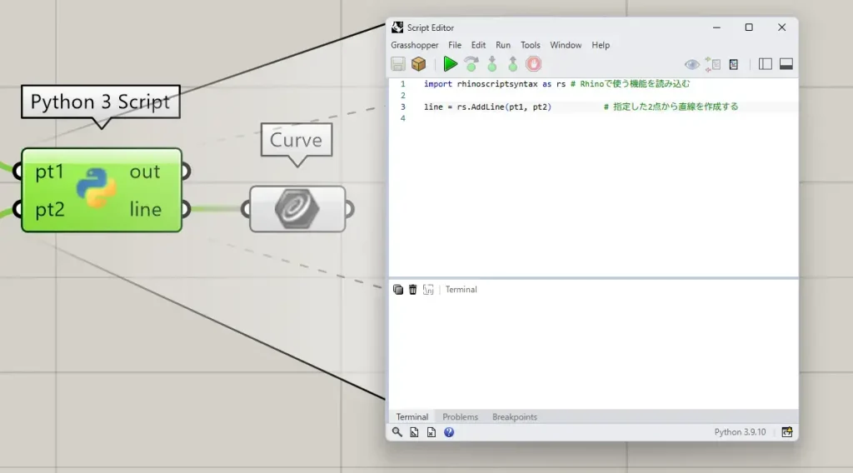Click the stop script red hand icon
Screen dimensions: 853x473
[x=534, y=64]
